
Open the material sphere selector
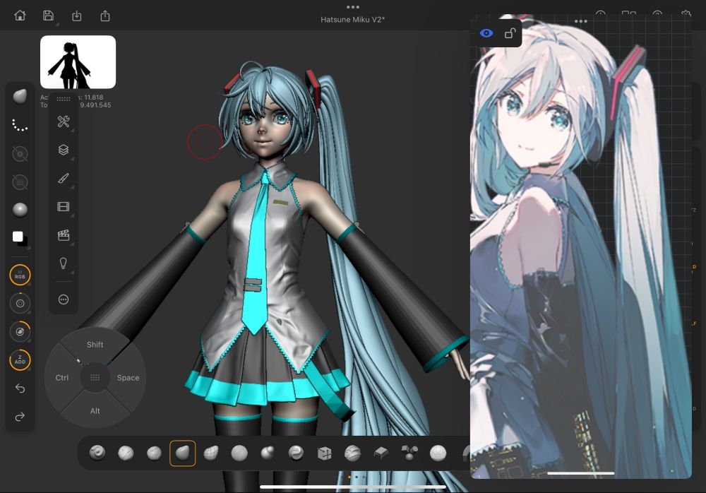point(20,210)
